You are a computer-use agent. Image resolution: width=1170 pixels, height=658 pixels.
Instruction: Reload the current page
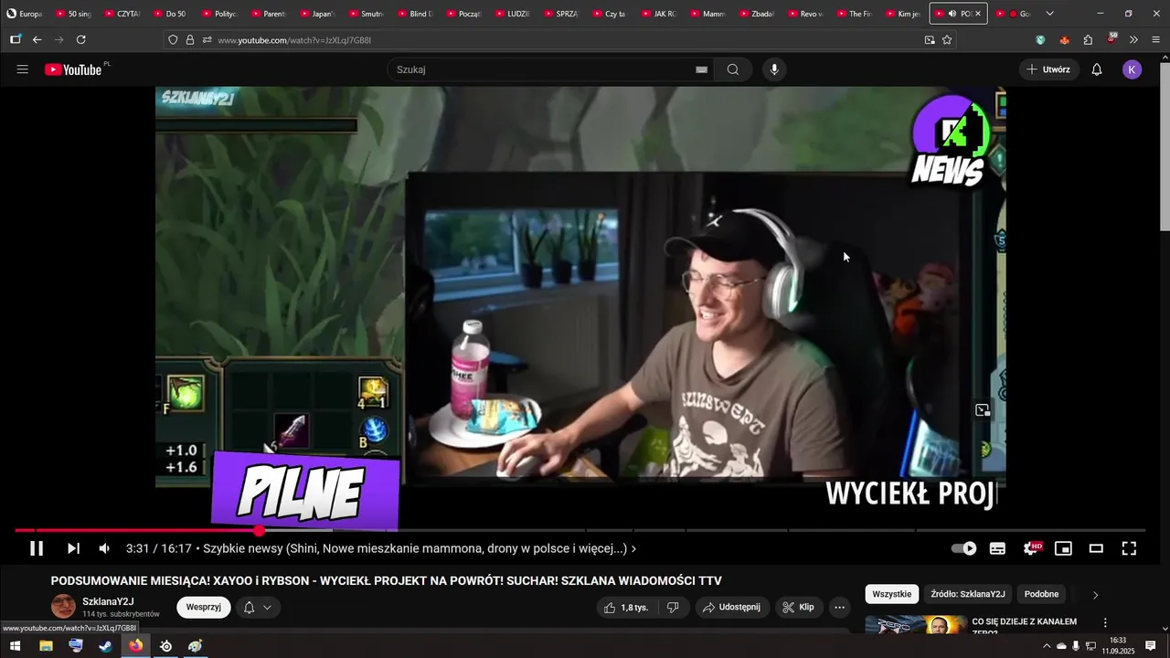[x=80, y=39]
